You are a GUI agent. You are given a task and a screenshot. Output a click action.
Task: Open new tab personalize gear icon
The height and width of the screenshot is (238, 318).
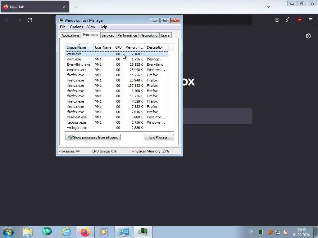(x=308, y=36)
